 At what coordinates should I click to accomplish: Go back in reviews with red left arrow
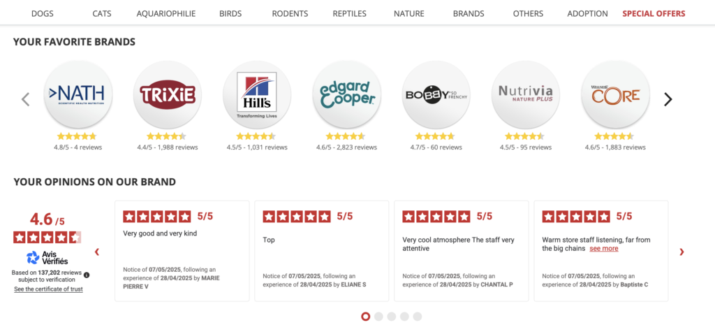pyautogui.click(x=96, y=252)
